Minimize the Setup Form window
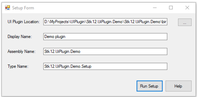 click(155, 8)
